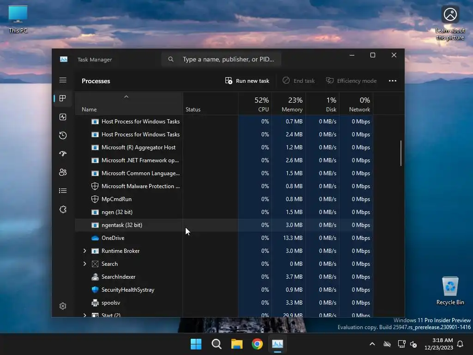This screenshot has height=355, width=473.
Task: Select the SearchIndexer process icon
Action: 95,276
